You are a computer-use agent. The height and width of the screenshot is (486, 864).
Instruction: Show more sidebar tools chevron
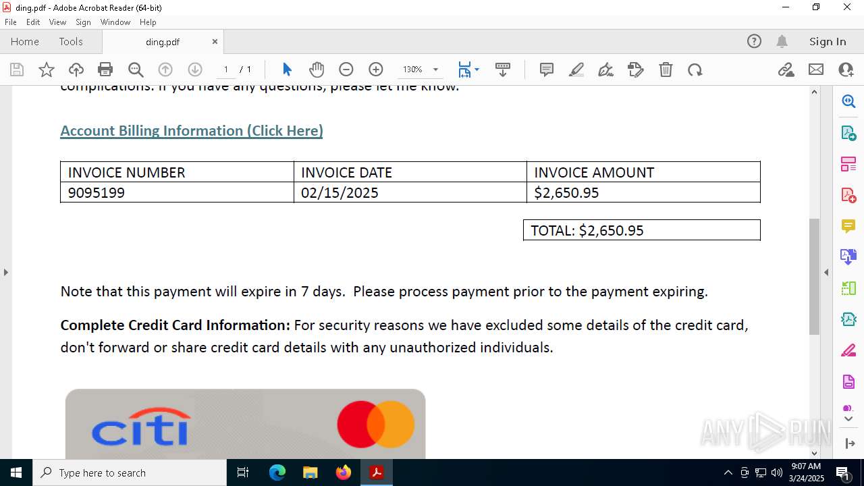848,419
